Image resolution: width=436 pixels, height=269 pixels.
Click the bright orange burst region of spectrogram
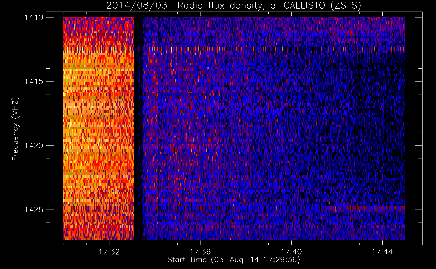pos(99,128)
